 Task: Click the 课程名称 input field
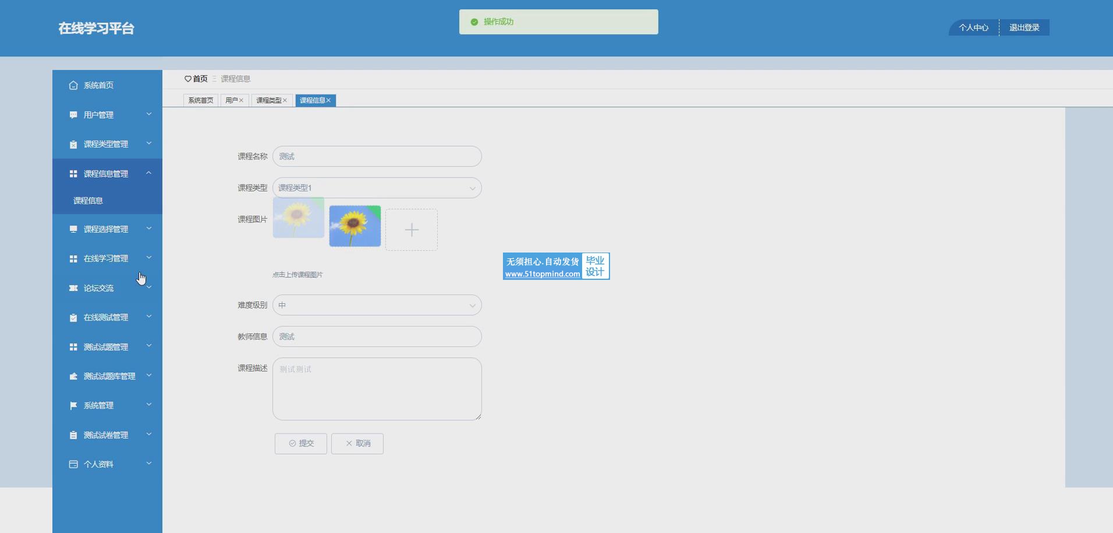377,157
